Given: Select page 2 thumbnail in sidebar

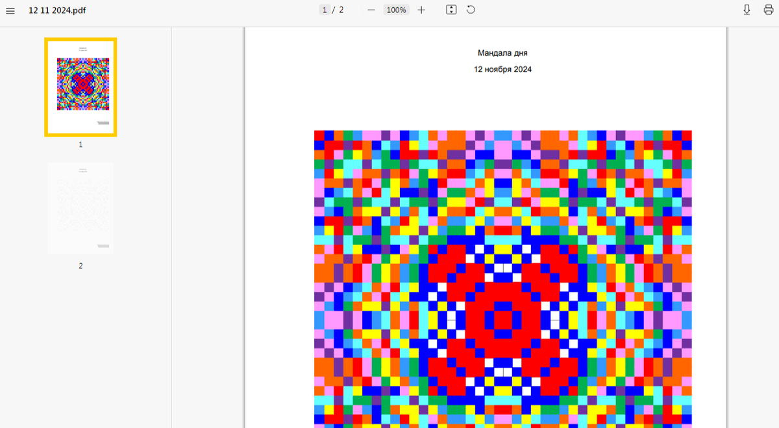Looking at the screenshot, I should pyautogui.click(x=80, y=208).
